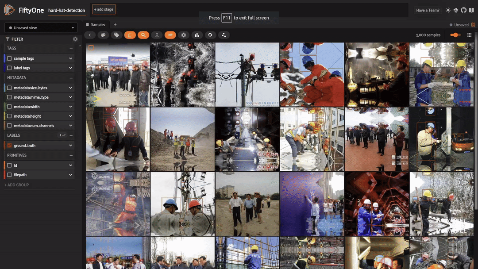Image resolution: width=478 pixels, height=269 pixels.
Task: Open the documentation book icon
Action: click(471, 10)
